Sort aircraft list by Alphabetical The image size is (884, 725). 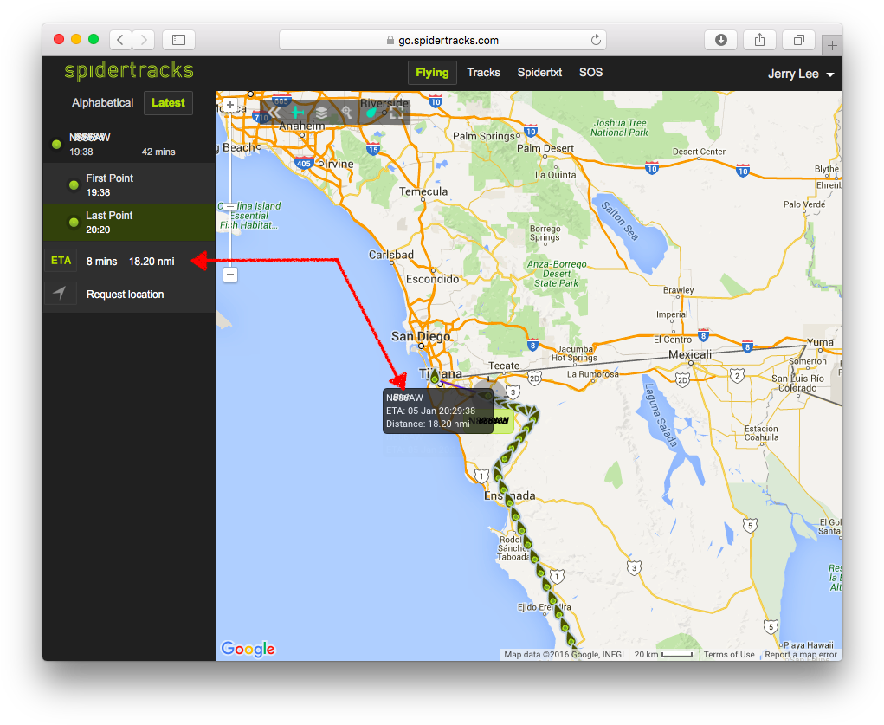click(103, 103)
